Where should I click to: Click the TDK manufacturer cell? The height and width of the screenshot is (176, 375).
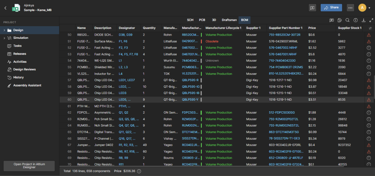click(167, 74)
